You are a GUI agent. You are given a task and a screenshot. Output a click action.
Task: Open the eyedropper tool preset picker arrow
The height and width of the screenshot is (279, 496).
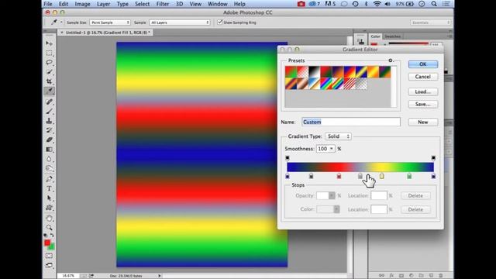(61, 22)
